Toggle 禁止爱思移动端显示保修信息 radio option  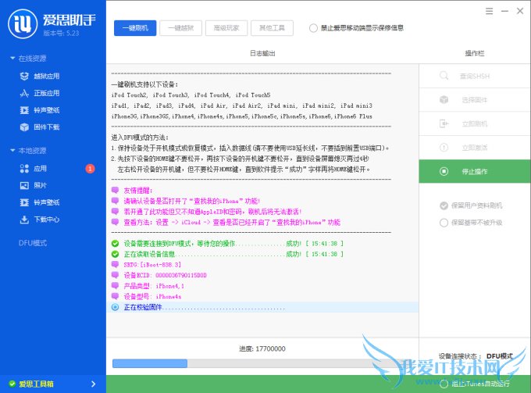click(x=313, y=28)
